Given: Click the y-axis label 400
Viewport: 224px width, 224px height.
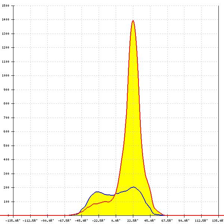Looking at the screenshot, I should coord(6,159).
